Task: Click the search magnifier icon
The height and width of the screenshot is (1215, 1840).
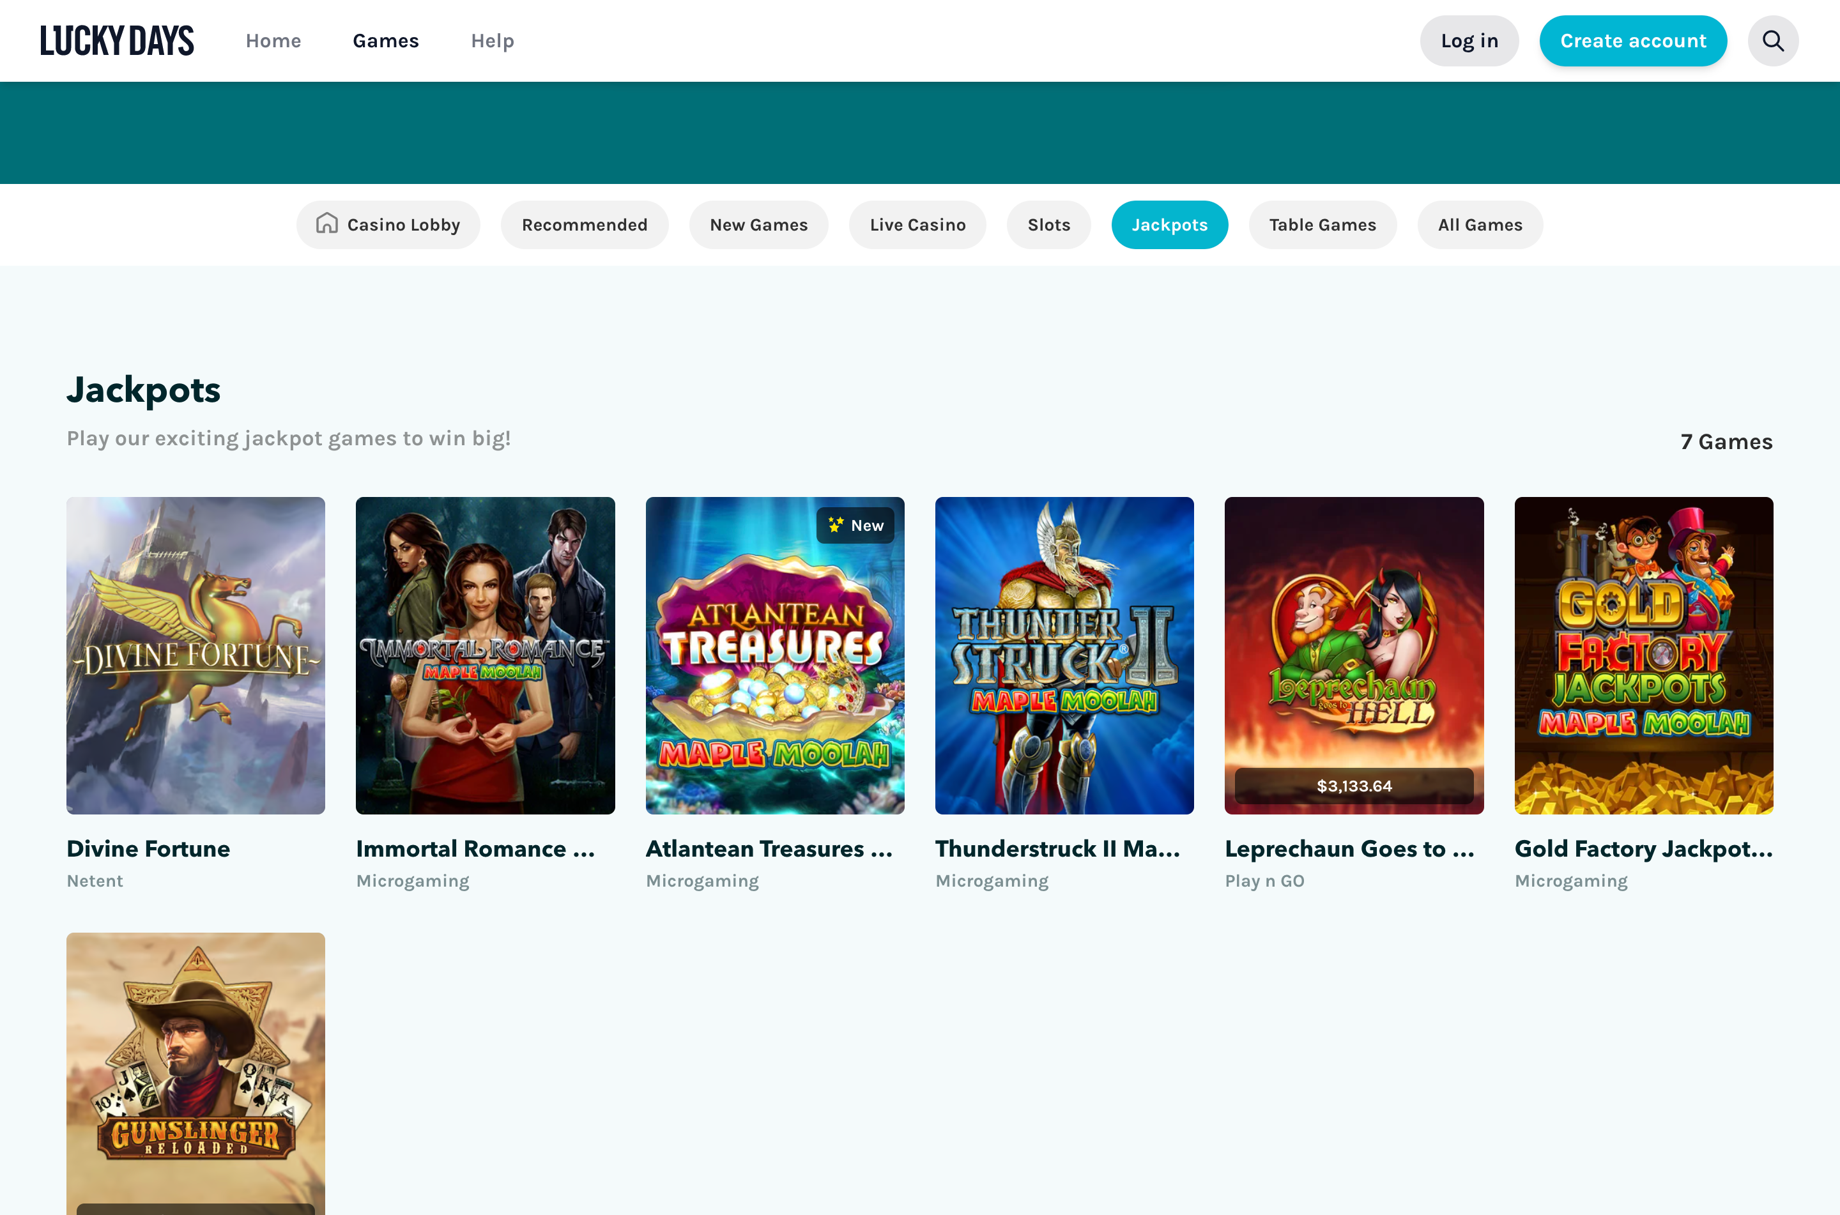Action: click(x=1773, y=41)
